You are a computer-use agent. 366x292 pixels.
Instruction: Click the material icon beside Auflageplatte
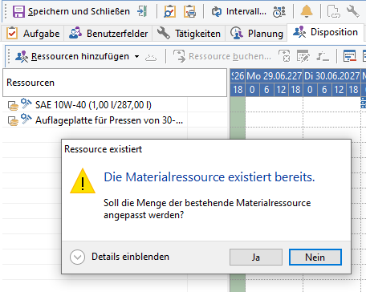[13, 121]
